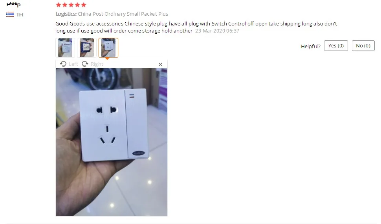381x224 pixels.
Task: Click the enlarged wall socket photo
Action: (112, 142)
